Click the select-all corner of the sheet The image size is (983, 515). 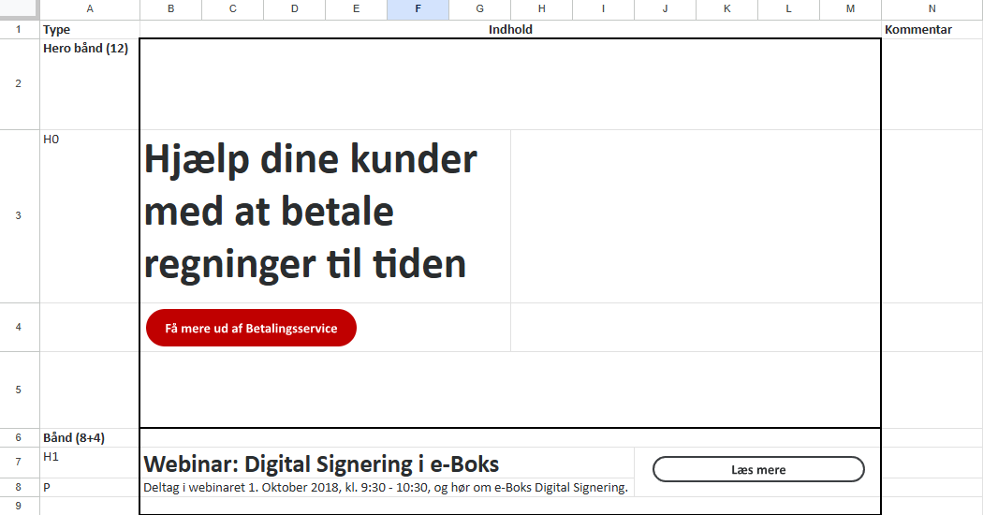point(19,9)
